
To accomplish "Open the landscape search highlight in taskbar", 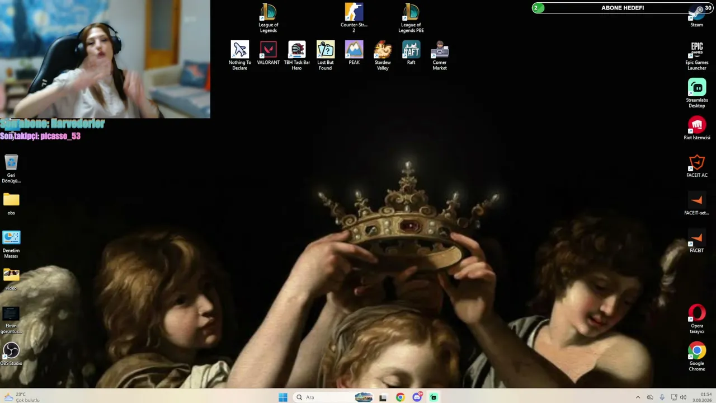I will pyautogui.click(x=364, y=397).
